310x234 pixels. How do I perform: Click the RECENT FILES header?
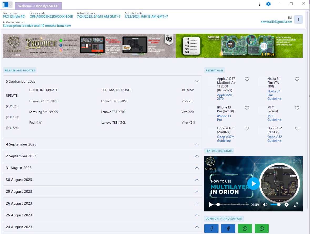pos(214,70)
